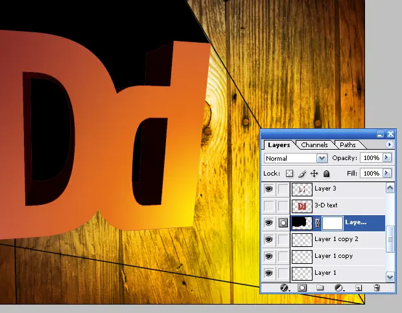Enable Lock all padlock icon

pyautogui.click(x=326, y=174)
